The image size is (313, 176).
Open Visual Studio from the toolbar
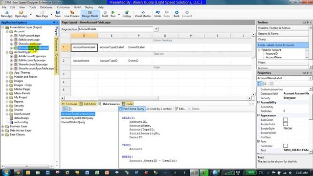(142, 14)
